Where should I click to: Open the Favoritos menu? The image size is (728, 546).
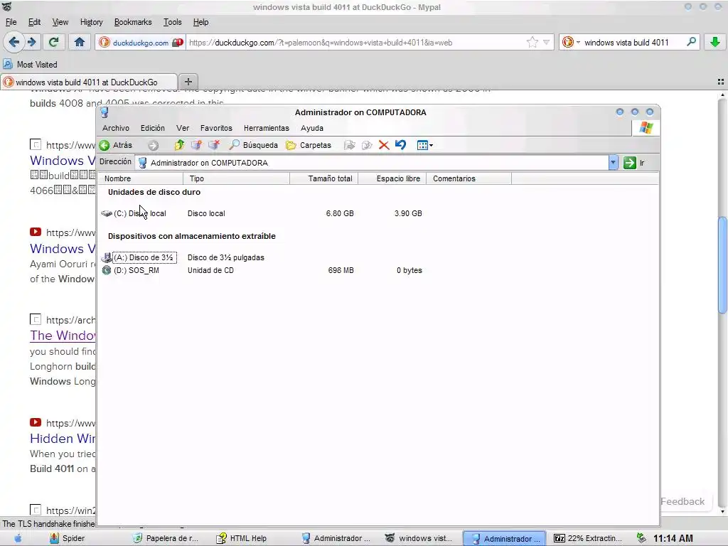pyautogui.click(x=216, y=128)
